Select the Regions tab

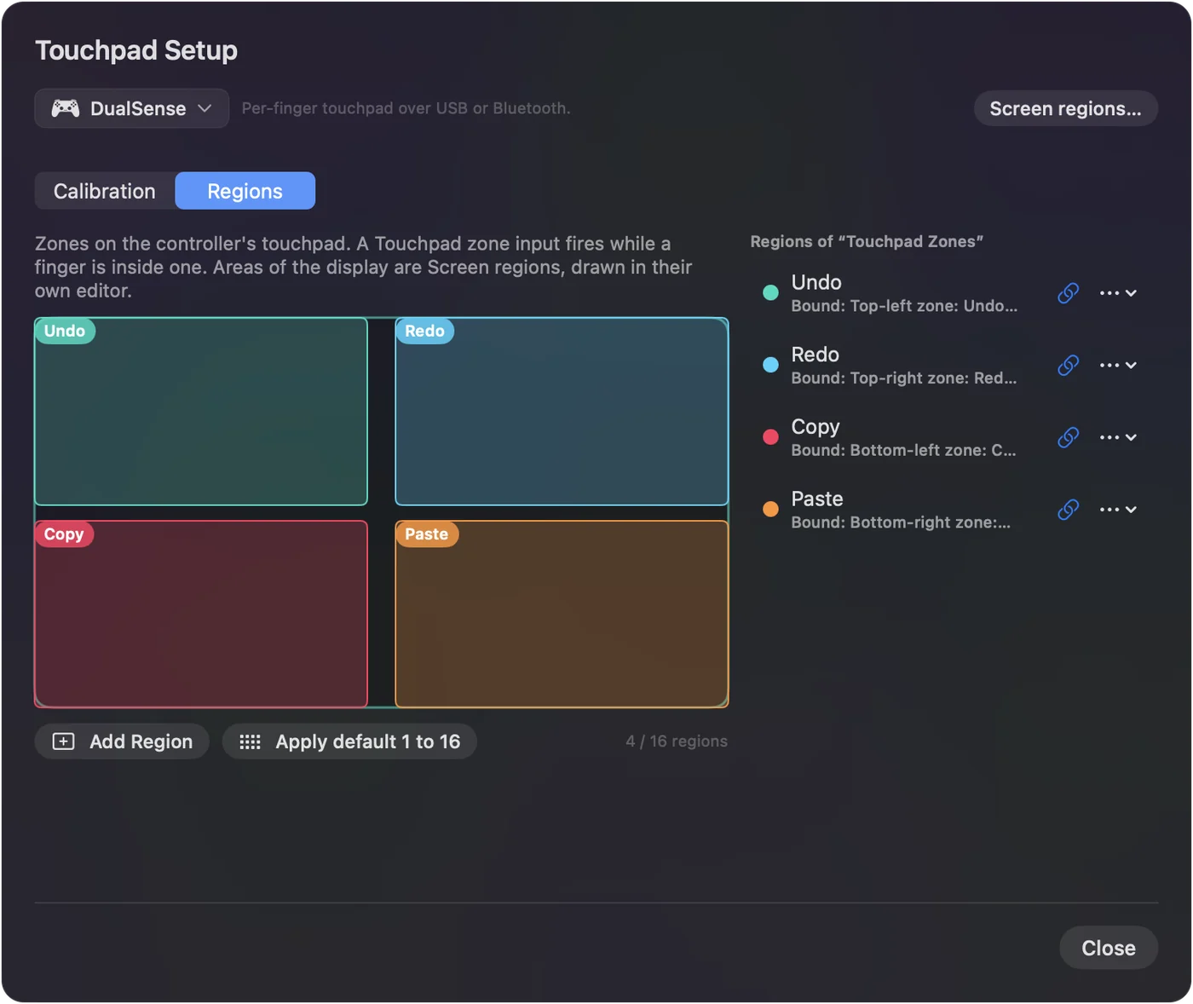pyautogui.click(x=245, y=191)
